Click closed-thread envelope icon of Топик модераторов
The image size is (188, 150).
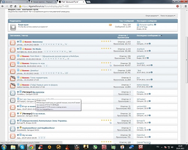(13, 79)
